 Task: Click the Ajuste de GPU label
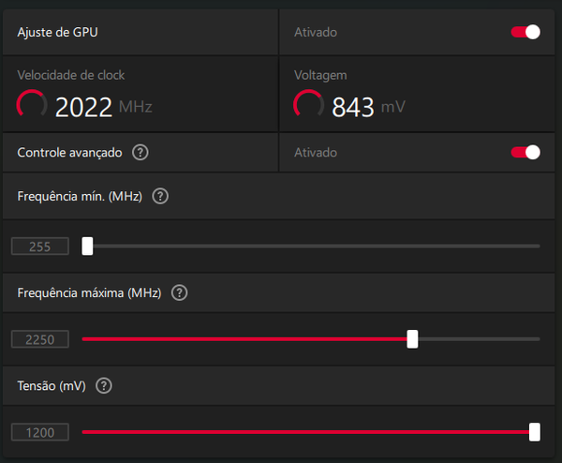click(x=57, y=32)
